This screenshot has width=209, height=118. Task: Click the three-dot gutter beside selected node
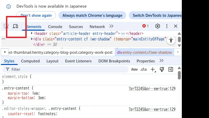[3, 39]
